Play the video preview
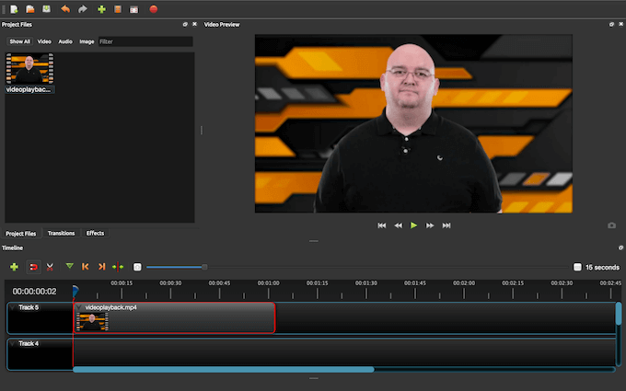 pos(414,224)
